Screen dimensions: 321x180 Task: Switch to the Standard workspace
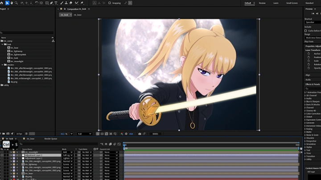(309, 3)
